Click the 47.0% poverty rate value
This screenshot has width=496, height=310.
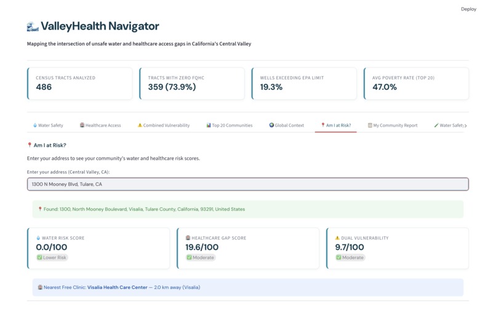click(385, 87)
